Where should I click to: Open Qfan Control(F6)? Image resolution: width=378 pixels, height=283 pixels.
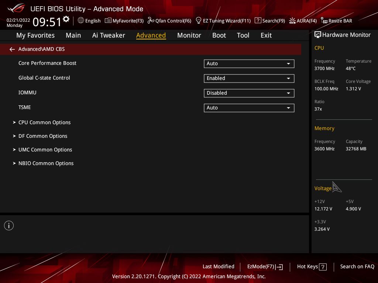(x=169, y=21)
